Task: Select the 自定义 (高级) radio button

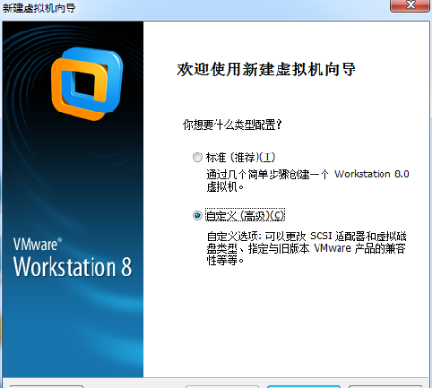Action: tap(197, 215)
